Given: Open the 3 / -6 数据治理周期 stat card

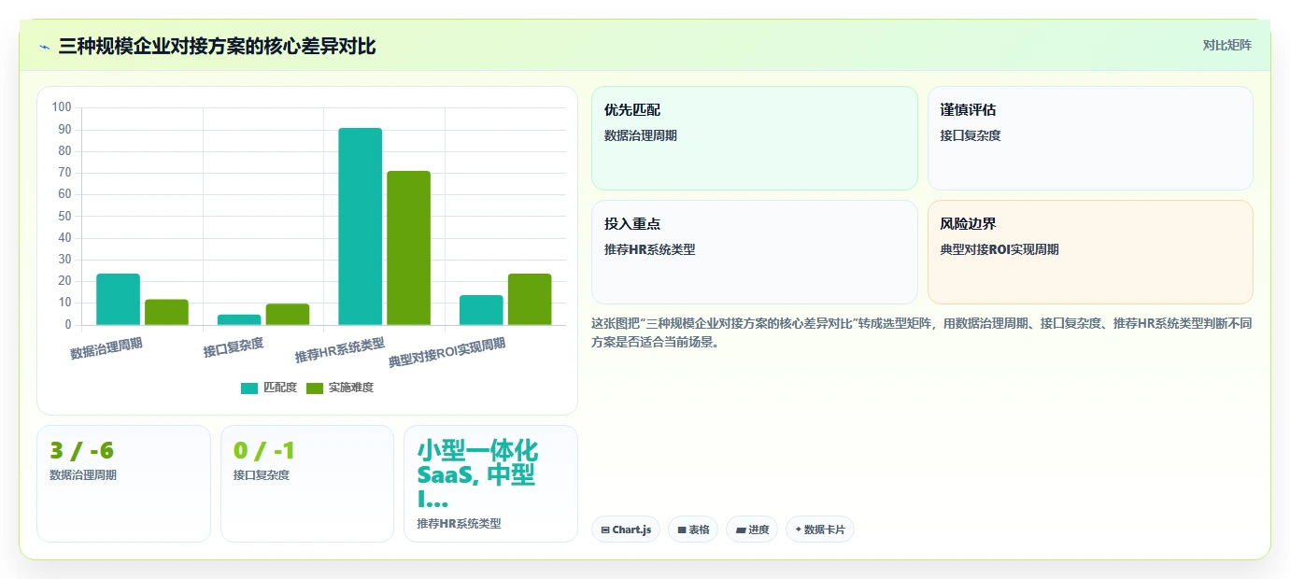Looking at the screenshot, I should [123, 484].
